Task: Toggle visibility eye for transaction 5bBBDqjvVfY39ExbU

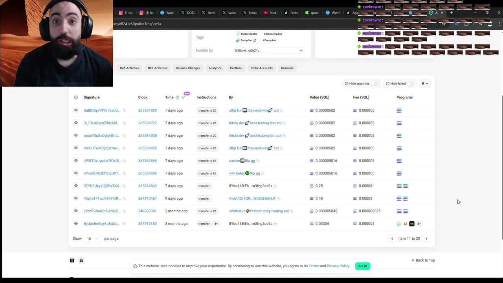Action: pos(76,110)
